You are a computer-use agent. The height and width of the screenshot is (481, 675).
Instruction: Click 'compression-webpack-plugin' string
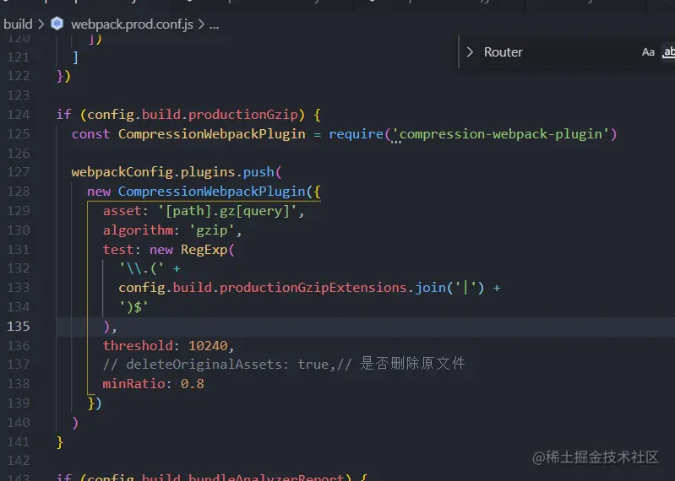coord(501,134)
